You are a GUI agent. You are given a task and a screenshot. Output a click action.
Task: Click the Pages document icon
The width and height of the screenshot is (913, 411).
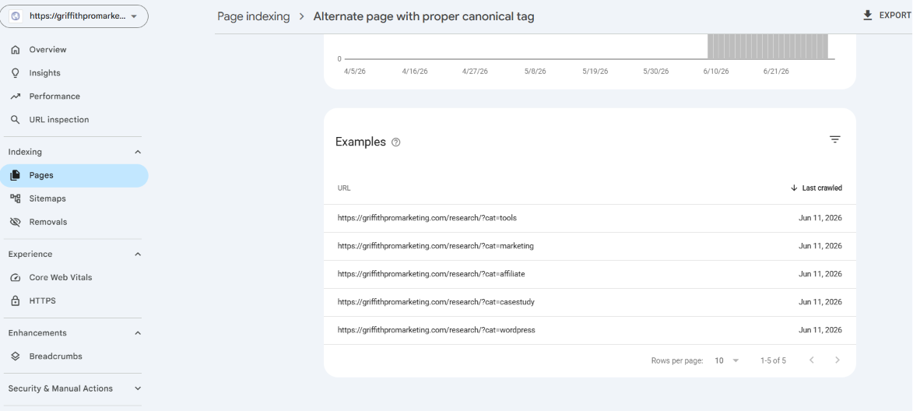point(16,175)
